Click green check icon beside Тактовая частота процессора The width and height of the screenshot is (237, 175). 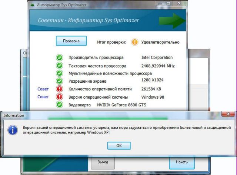59,66
